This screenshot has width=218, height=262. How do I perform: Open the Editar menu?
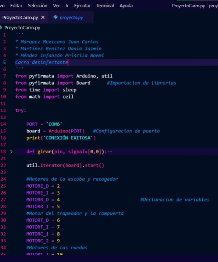click(x=16, y=6)
